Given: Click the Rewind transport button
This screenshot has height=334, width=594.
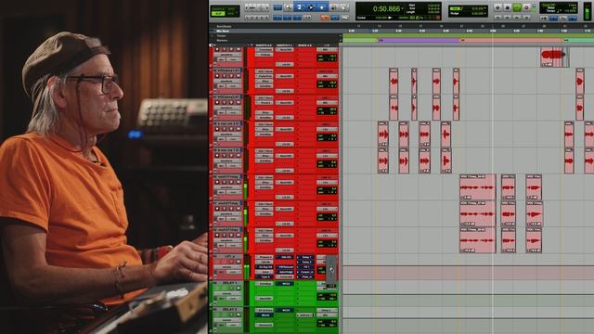Looking at the screenshot, I should point(508,18).
